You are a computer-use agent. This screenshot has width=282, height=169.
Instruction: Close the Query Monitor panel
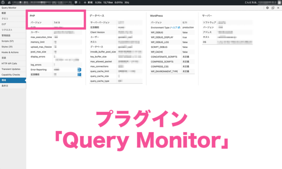click(x=278, y=8)
